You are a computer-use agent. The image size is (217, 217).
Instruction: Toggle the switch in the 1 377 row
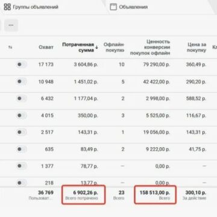pyautogui.click(x=21, y=166)
